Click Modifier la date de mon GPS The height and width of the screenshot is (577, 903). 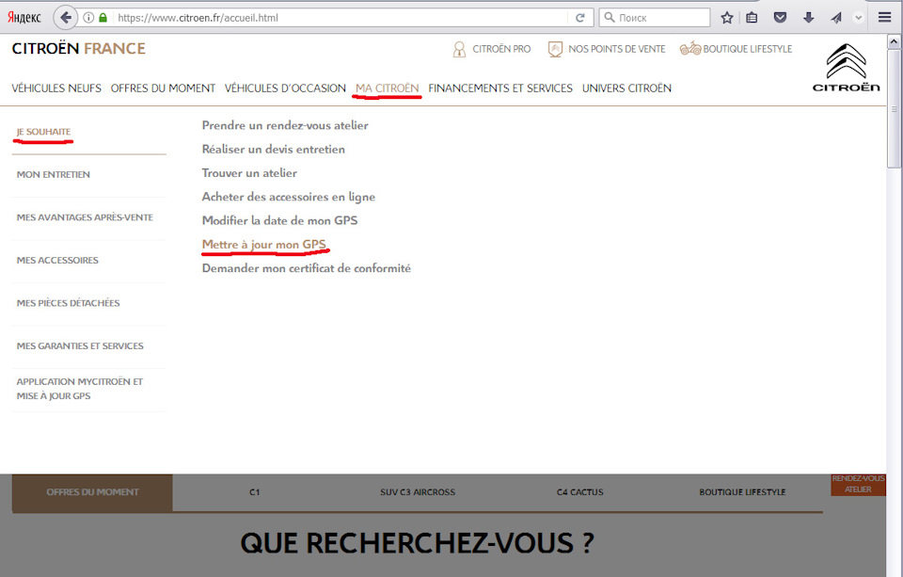point(280,221)
